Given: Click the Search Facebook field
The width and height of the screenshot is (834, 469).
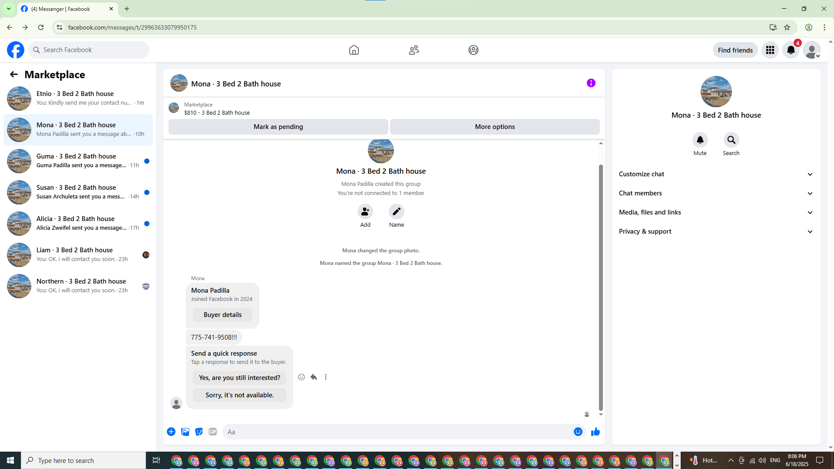Looking at the screenshot, I should pyautogui.click(x=89, y=50).
